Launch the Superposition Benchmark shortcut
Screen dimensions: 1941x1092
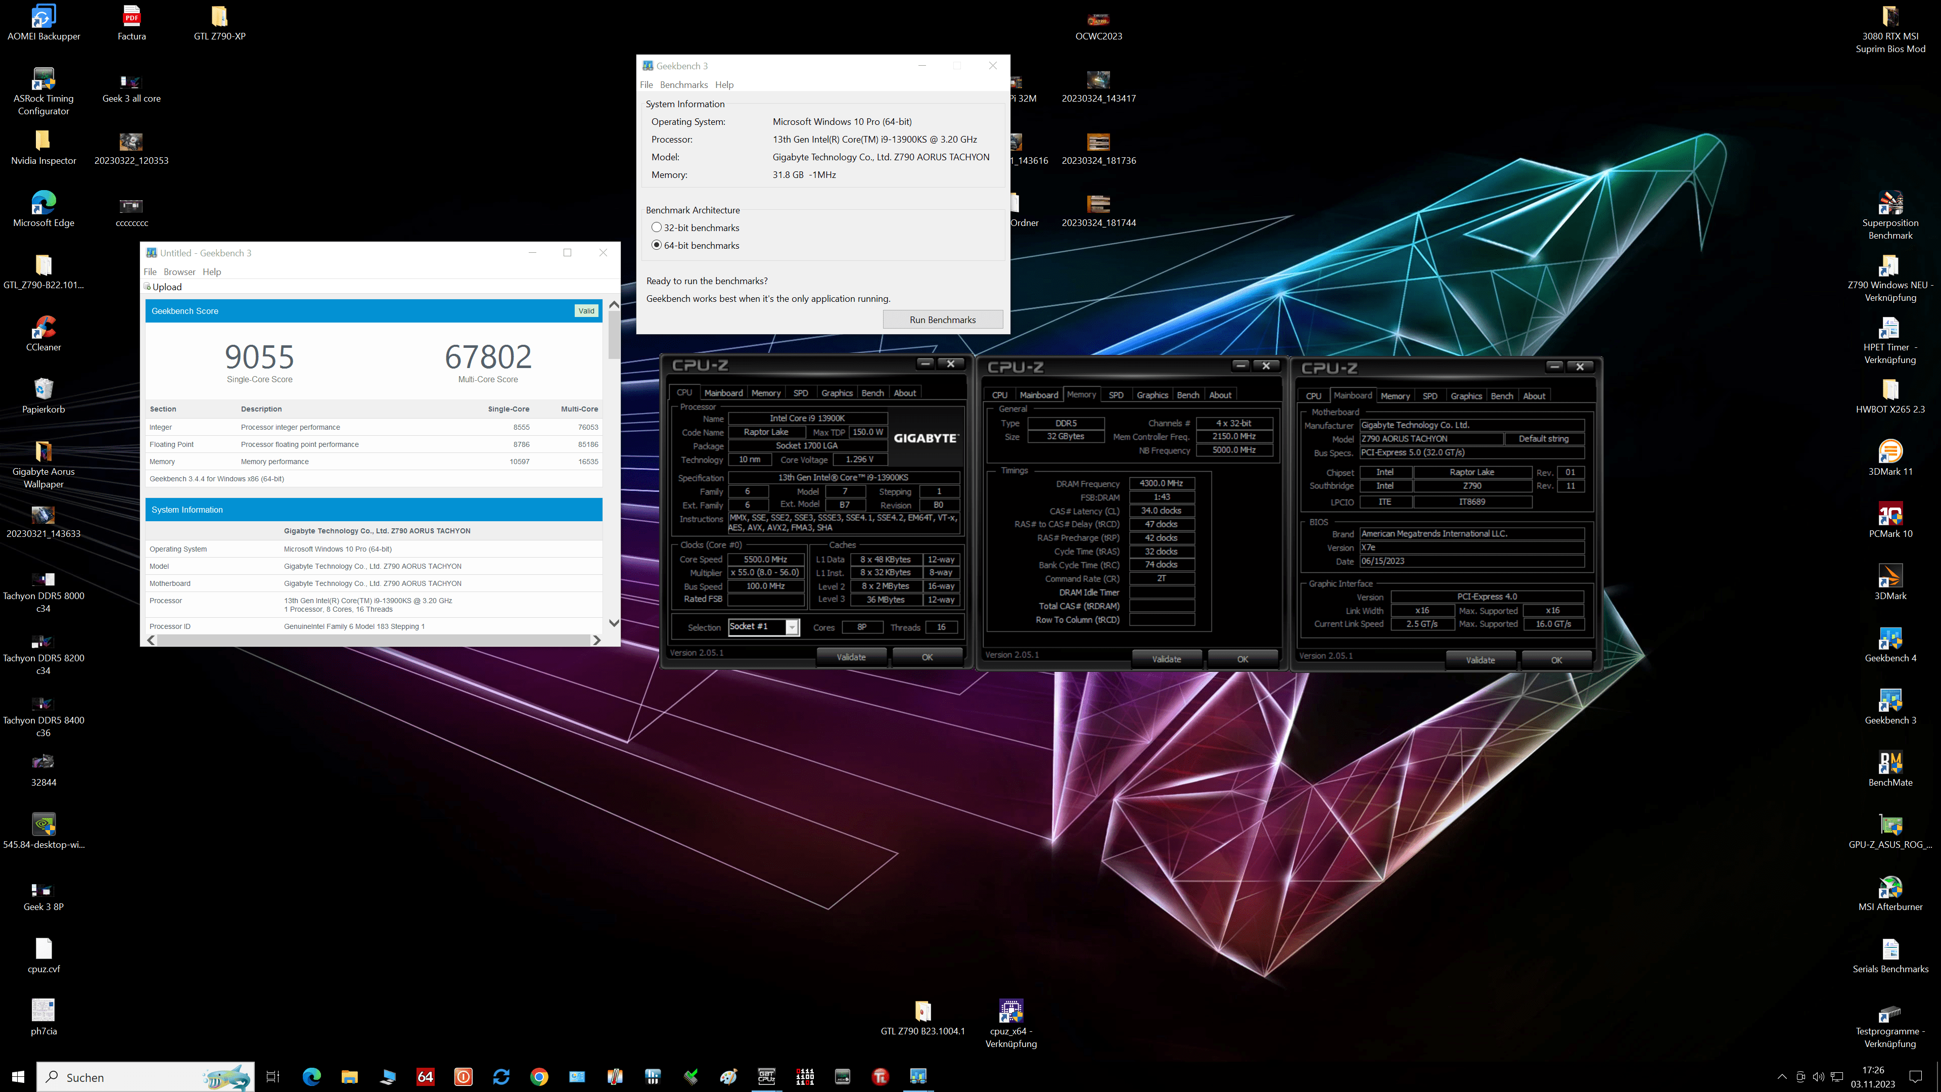[1890, 215]
